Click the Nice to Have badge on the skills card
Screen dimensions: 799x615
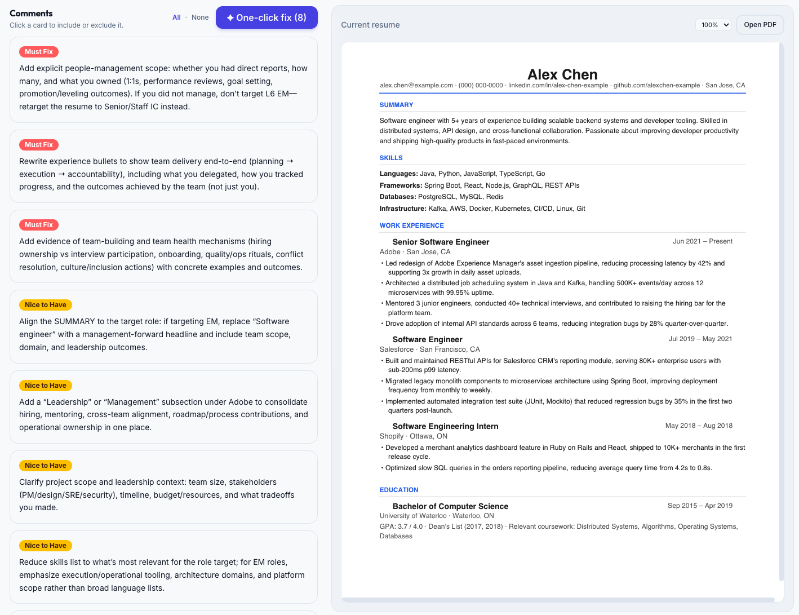45,545
